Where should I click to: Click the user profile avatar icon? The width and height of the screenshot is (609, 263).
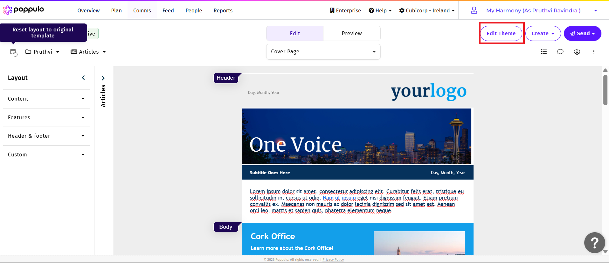pyautogui.click(x=474, y=10)
